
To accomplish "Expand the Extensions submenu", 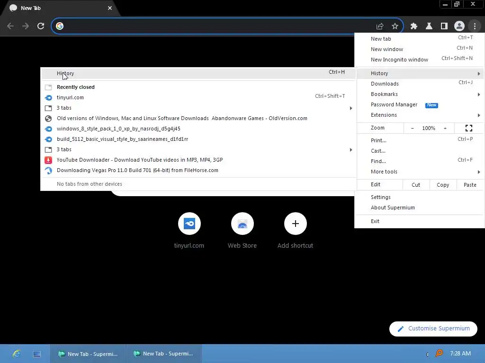I will click(421, 115).
